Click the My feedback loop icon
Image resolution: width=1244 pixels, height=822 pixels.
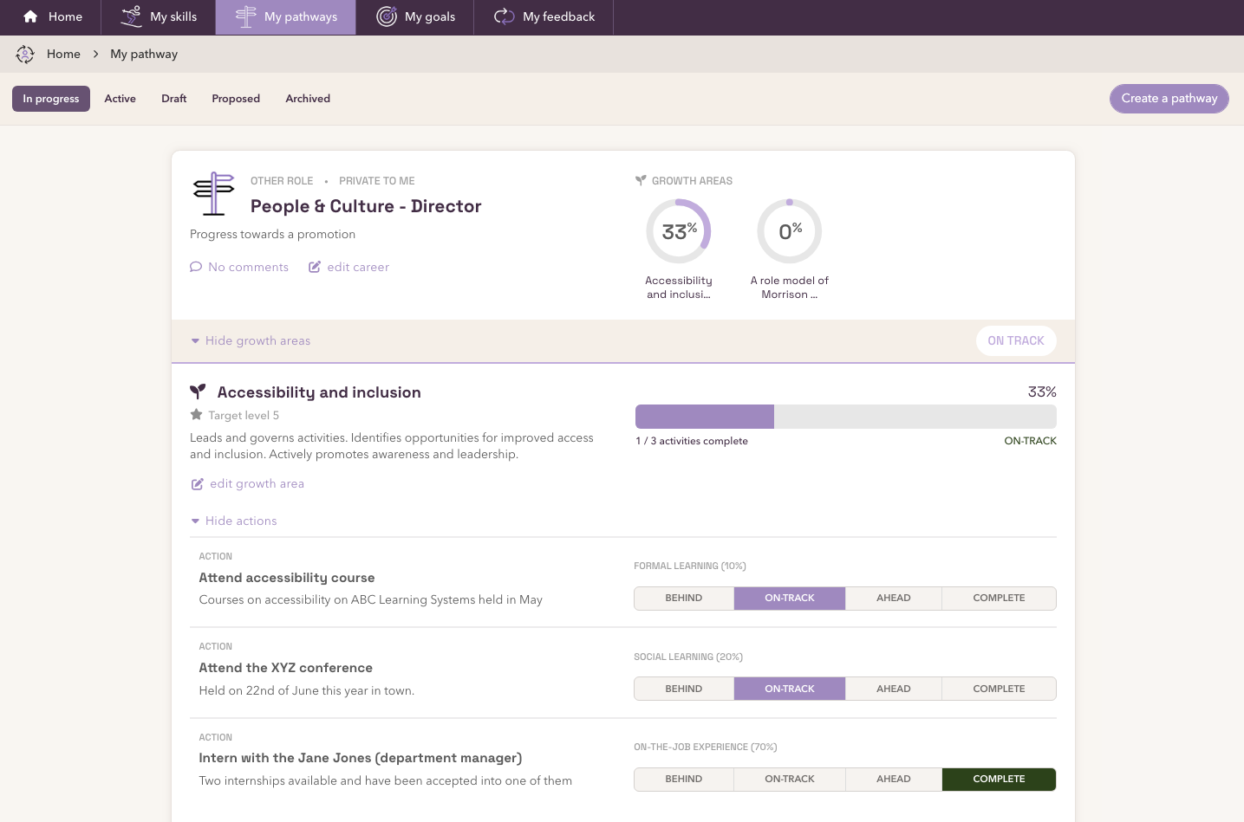[505, 16]
